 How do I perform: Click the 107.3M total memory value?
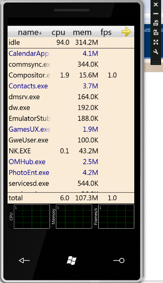pyautogui.click(x=87, y=198)
